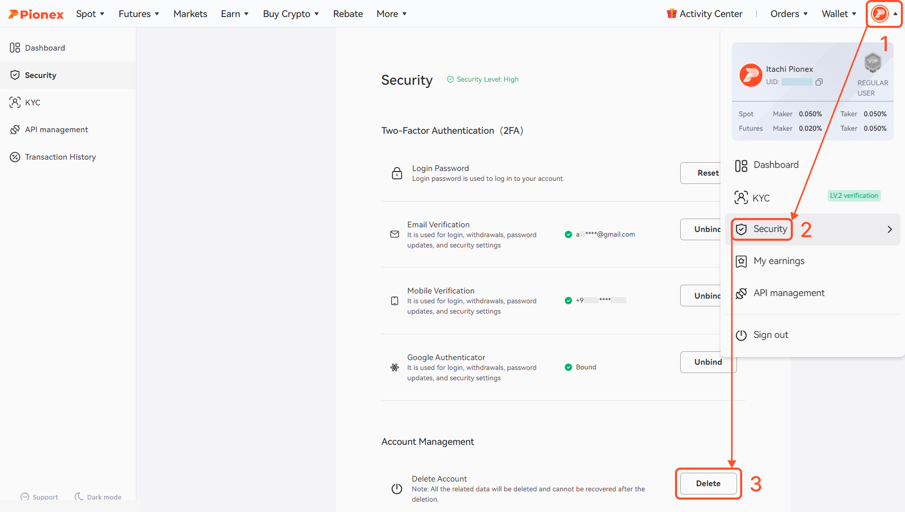Click the power icon beside Delete Account
This screenshot has width=905, height=512.
[397, 489]
